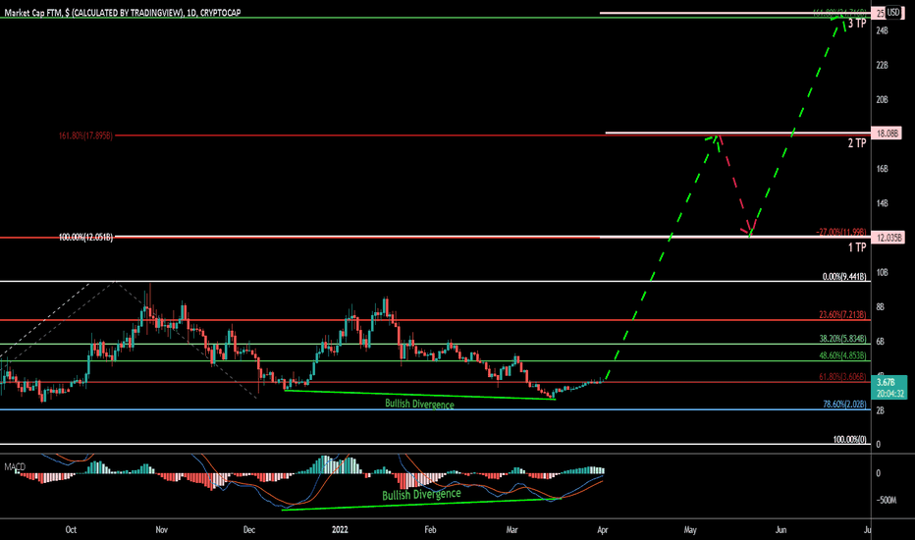
Task: Click the 24B price axis tick
Action: click(882, 30)
